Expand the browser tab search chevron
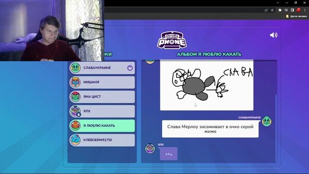309x174 pixels. click(278, 3)
